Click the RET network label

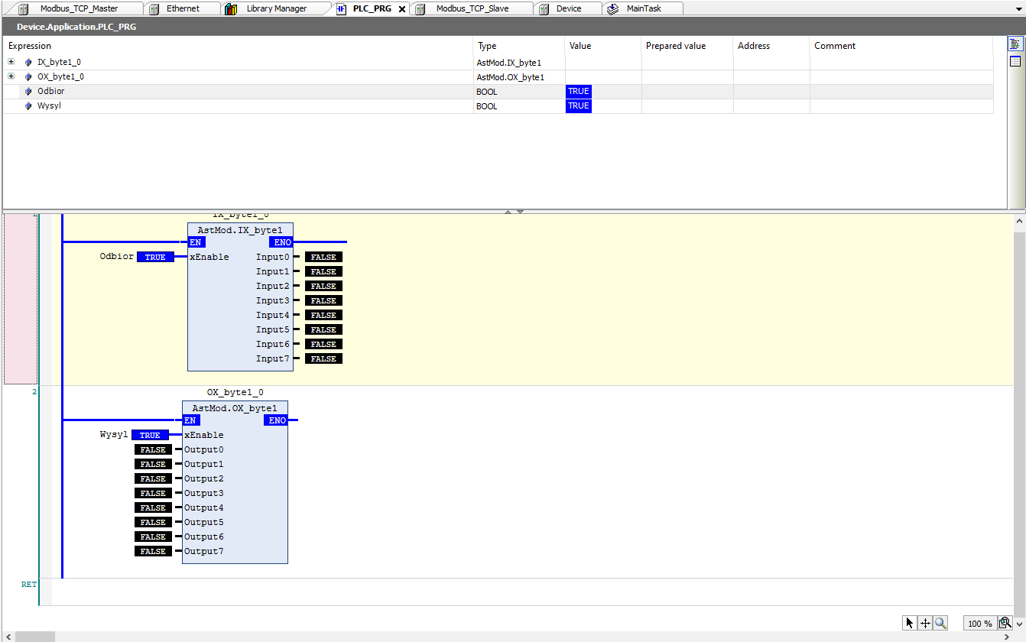coord(28,584)
